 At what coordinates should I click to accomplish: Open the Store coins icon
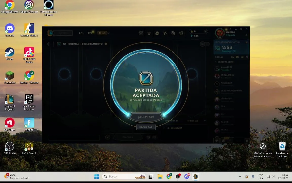181,33
